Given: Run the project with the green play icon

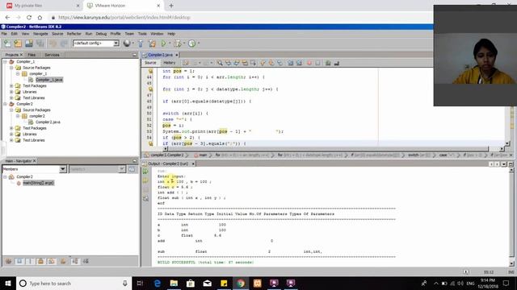Looking at the screenshot, I should pyautogui.click(x=163, y=43).
